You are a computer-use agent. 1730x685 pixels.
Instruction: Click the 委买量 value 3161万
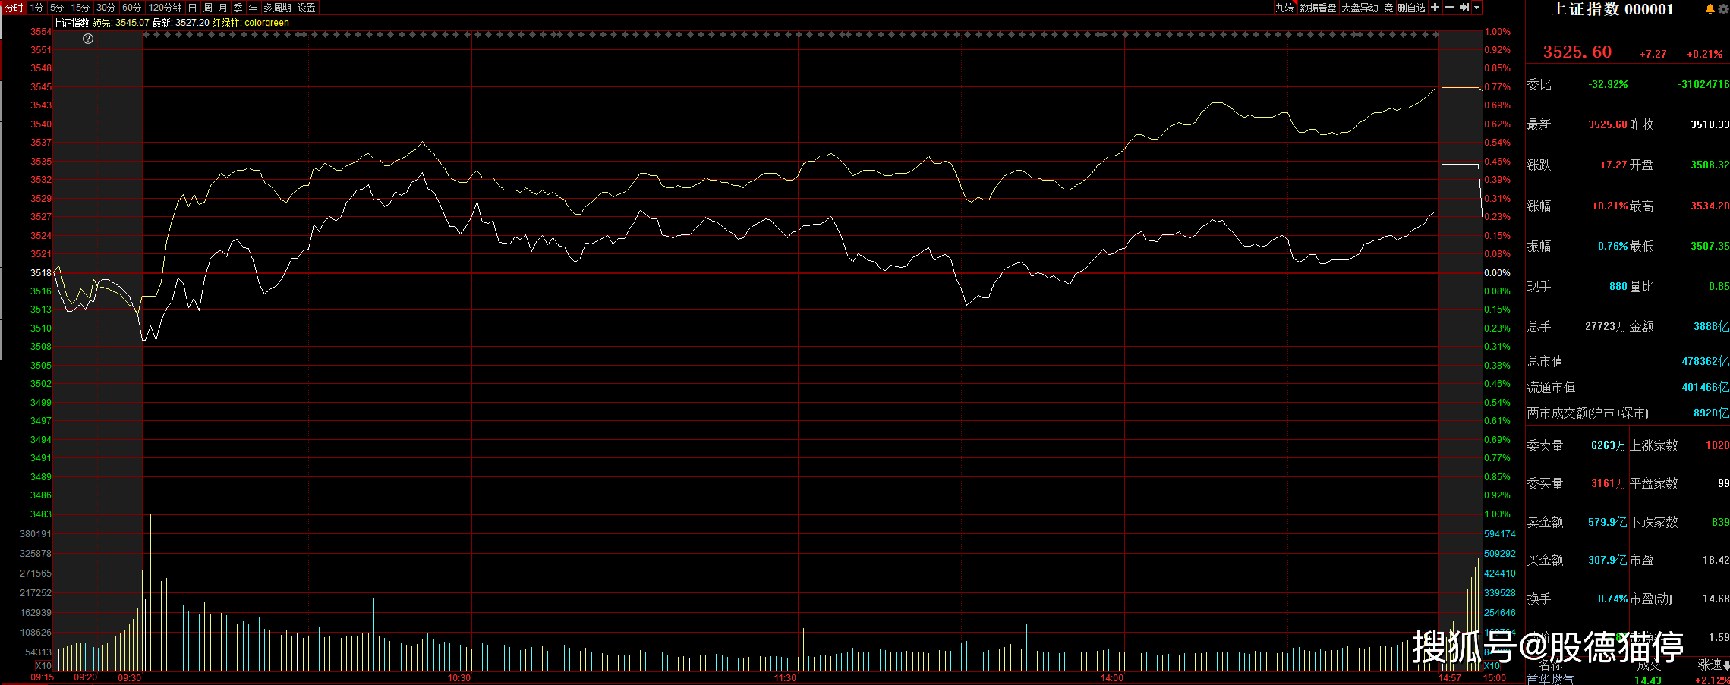[1609, 483]
